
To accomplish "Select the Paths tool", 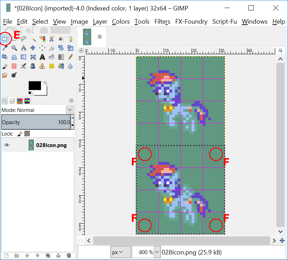I will pyautogui.click(x=70, y=39).
